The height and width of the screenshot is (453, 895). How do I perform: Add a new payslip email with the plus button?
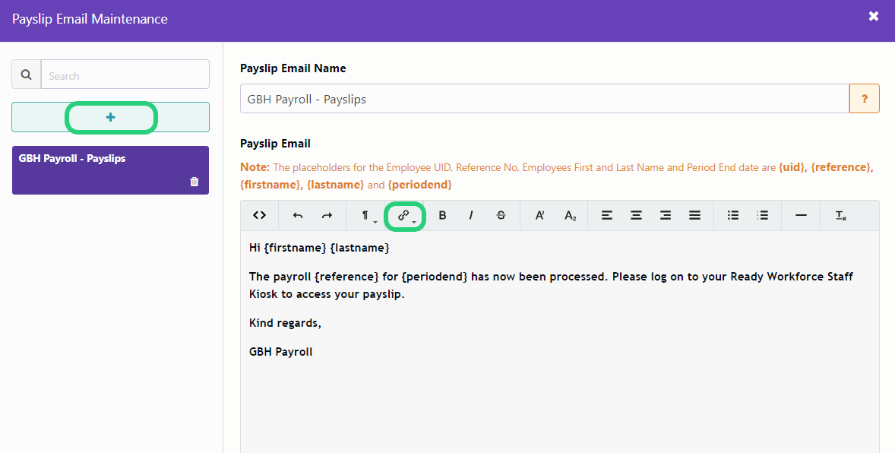(110, 117)
